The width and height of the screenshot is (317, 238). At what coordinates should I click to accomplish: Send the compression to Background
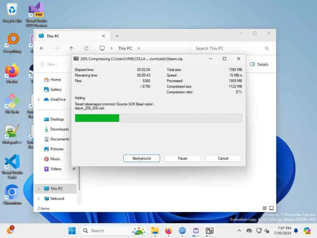[x=141, y=158]
